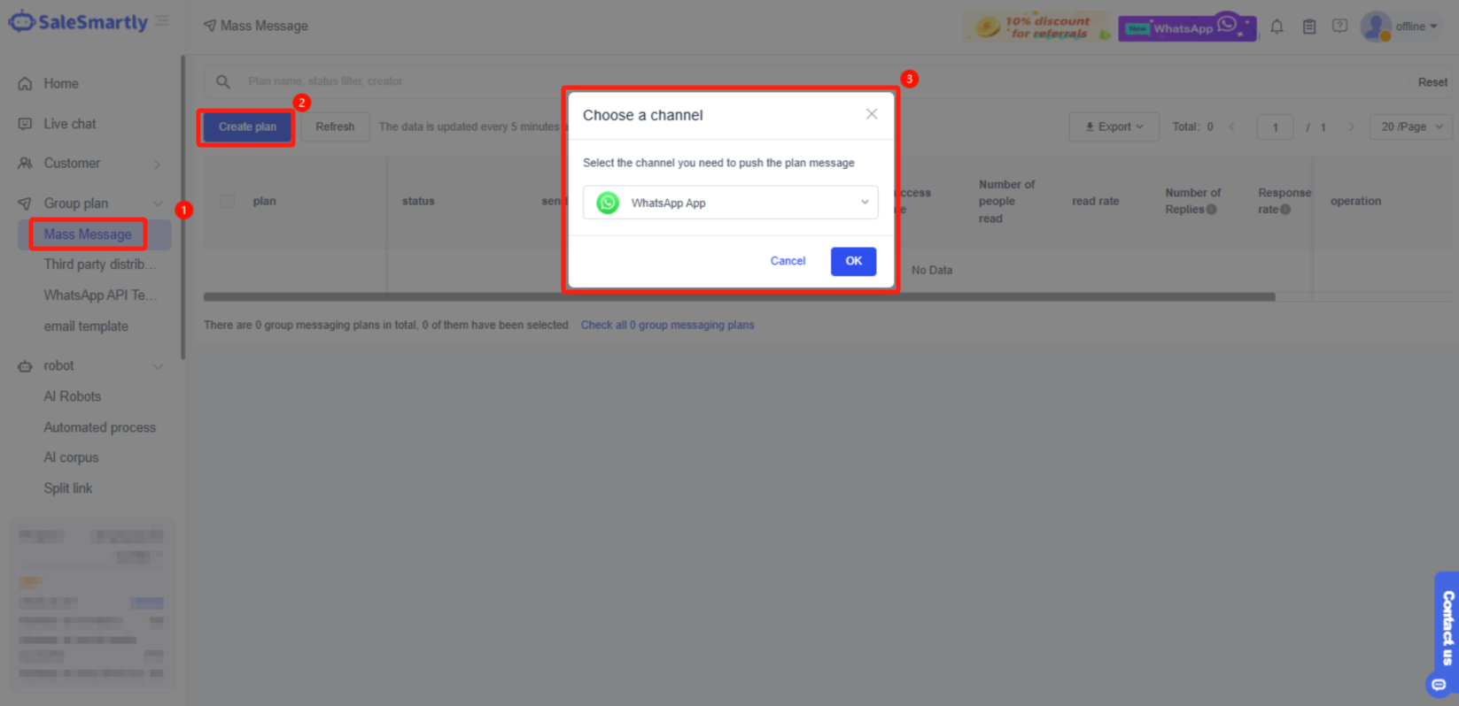This screenshot has width=1459, height=706.
Task: Click the horizontal table scrollbar
Action: 739,297
